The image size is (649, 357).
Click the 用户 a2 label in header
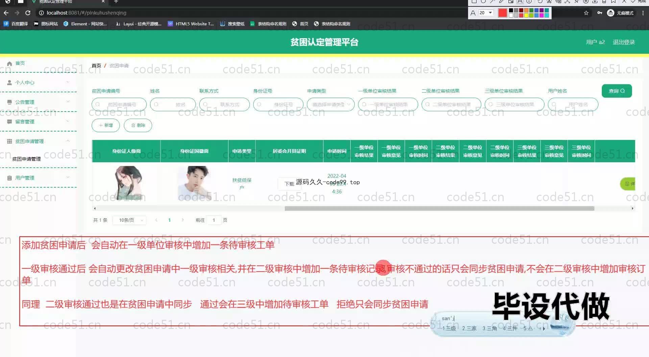click(595, 42)
